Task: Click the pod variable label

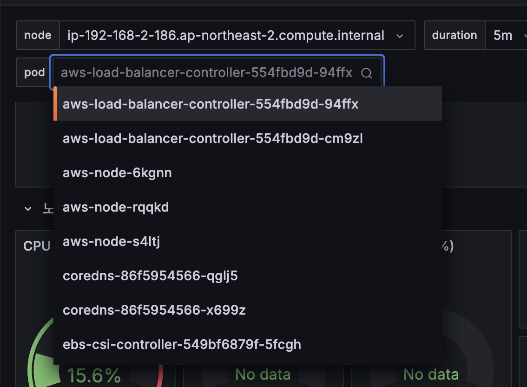Action: point(34,72)
